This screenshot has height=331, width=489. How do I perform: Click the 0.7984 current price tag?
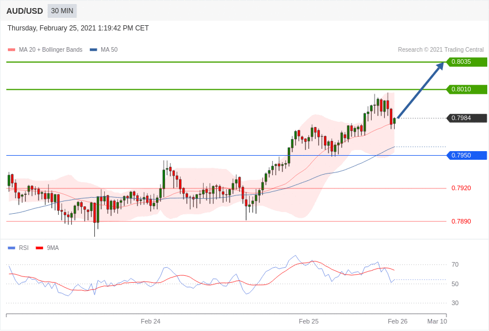(x=467, y=118)
